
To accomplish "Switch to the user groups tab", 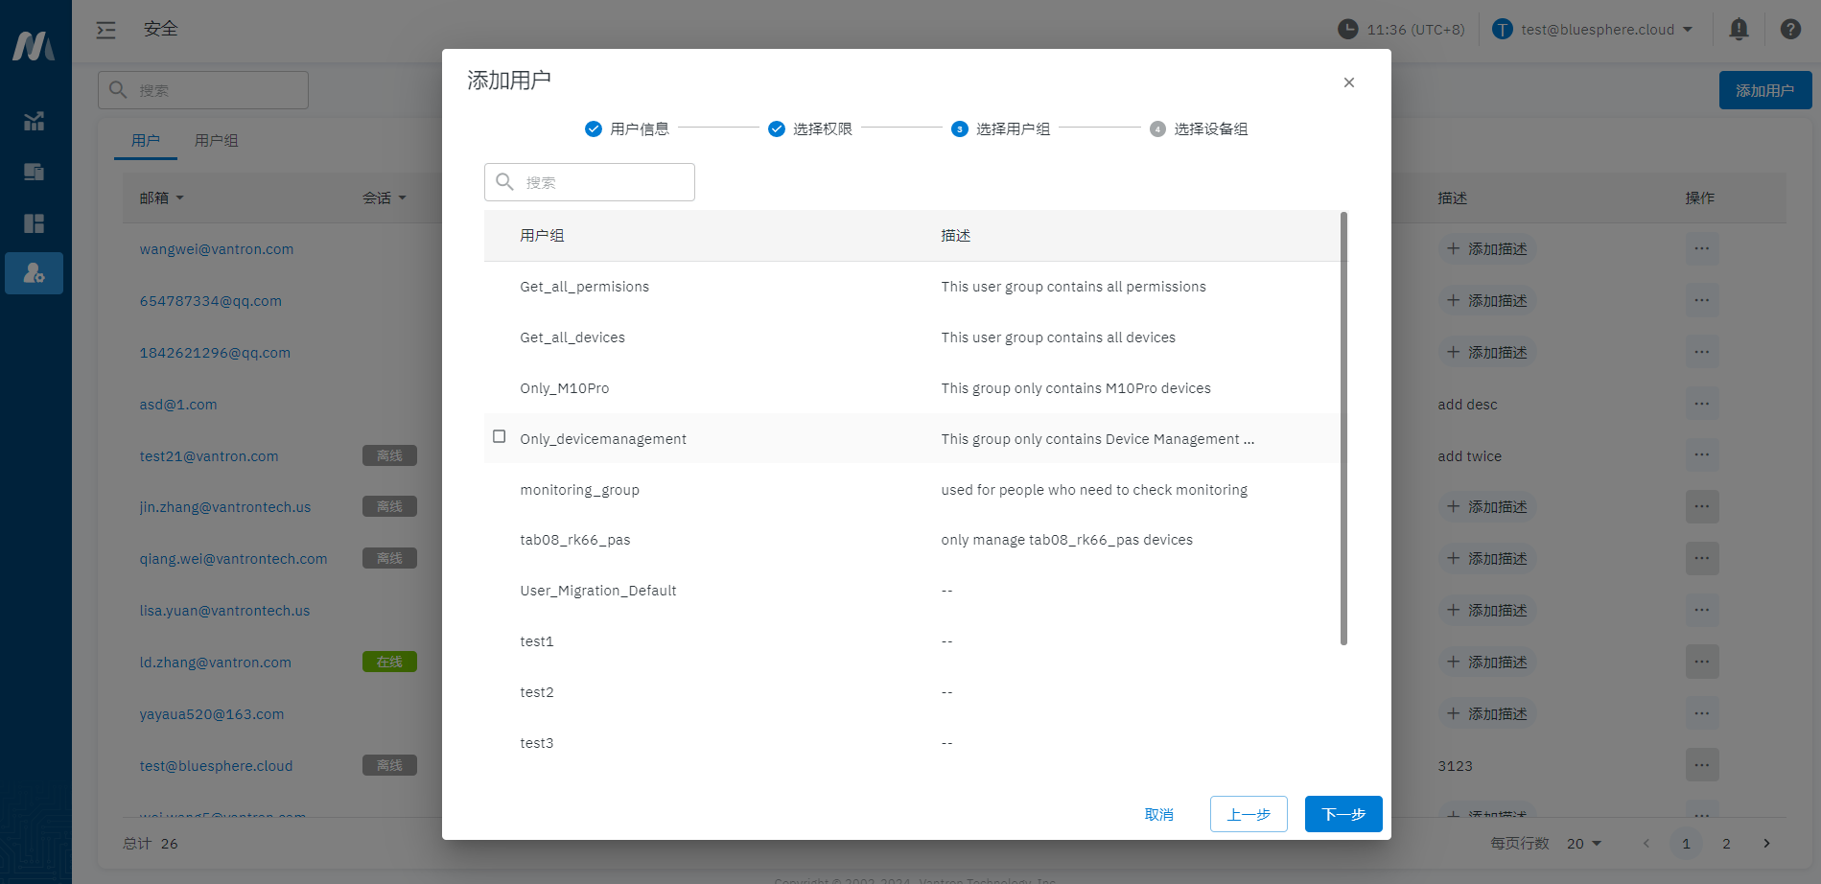I will point(216,141).
